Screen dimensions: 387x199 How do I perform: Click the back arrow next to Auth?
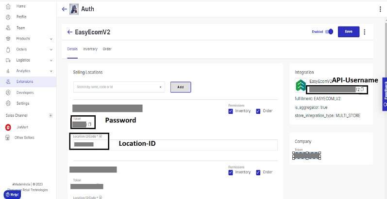point(64,9)
